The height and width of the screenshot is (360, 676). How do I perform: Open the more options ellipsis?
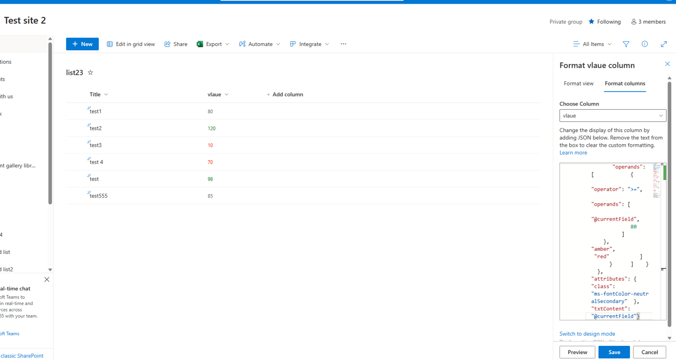(343, 44)
